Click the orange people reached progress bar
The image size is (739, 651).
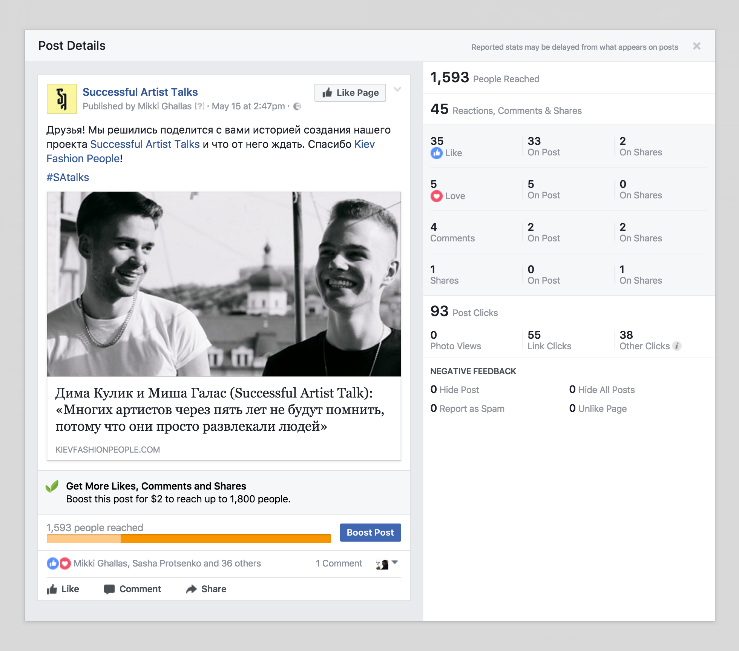click(189, 539)
